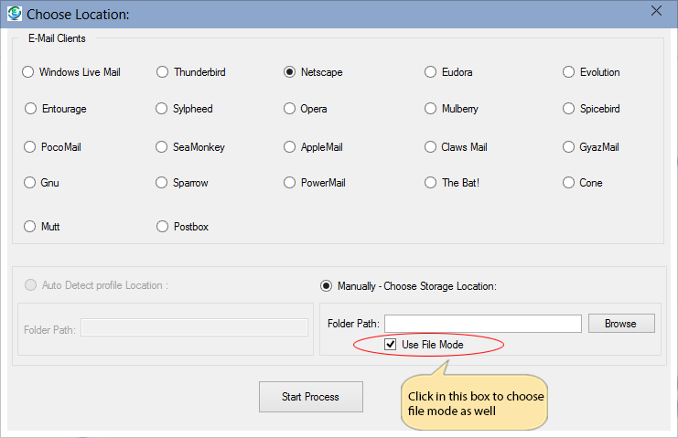Click the manual Folder Path text field
Viewport: 678px width, 438px height.
(x=482, y=324)
